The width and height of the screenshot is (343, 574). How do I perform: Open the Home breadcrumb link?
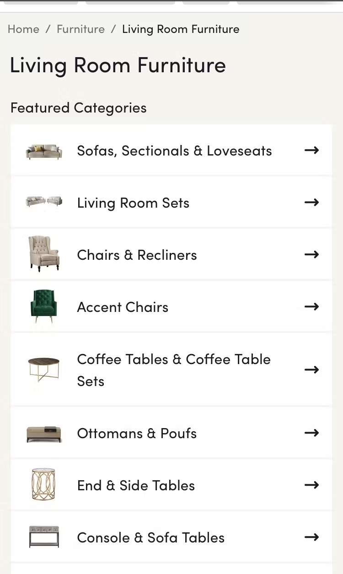click(23, 29)
